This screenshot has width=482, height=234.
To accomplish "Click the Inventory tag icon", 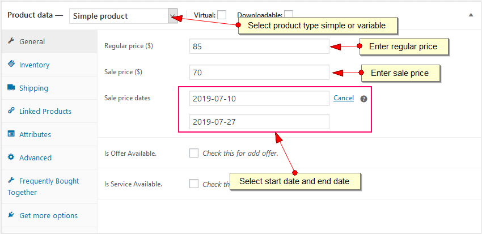I will click(11, 65).
